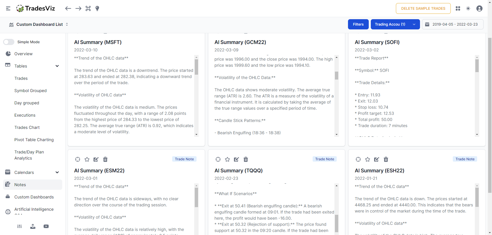Viewport: 492px width, 235px height.
Task: Star the TQQQ AI Summary note
Action: click(x=227, y=159)
